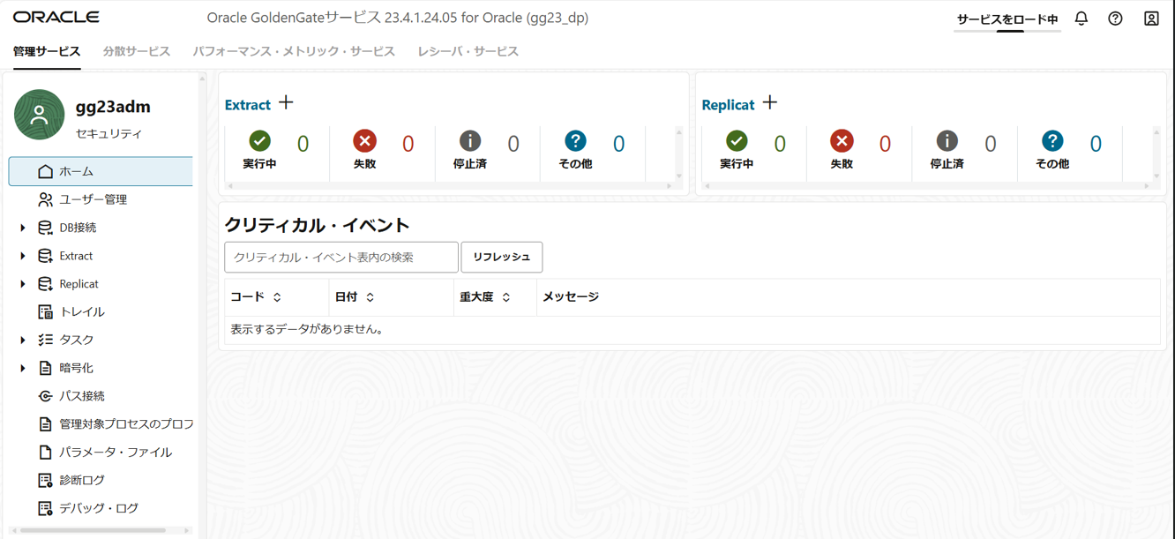Click the Extract panel horizontal scrollbar
The height and width of the screenshot is (539, 1175).
pos(450,186)
